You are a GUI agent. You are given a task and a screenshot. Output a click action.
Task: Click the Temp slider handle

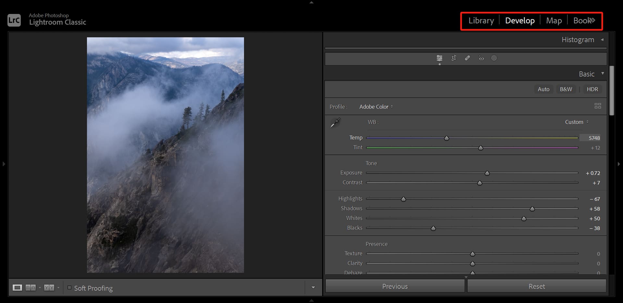tap(446, 138)
